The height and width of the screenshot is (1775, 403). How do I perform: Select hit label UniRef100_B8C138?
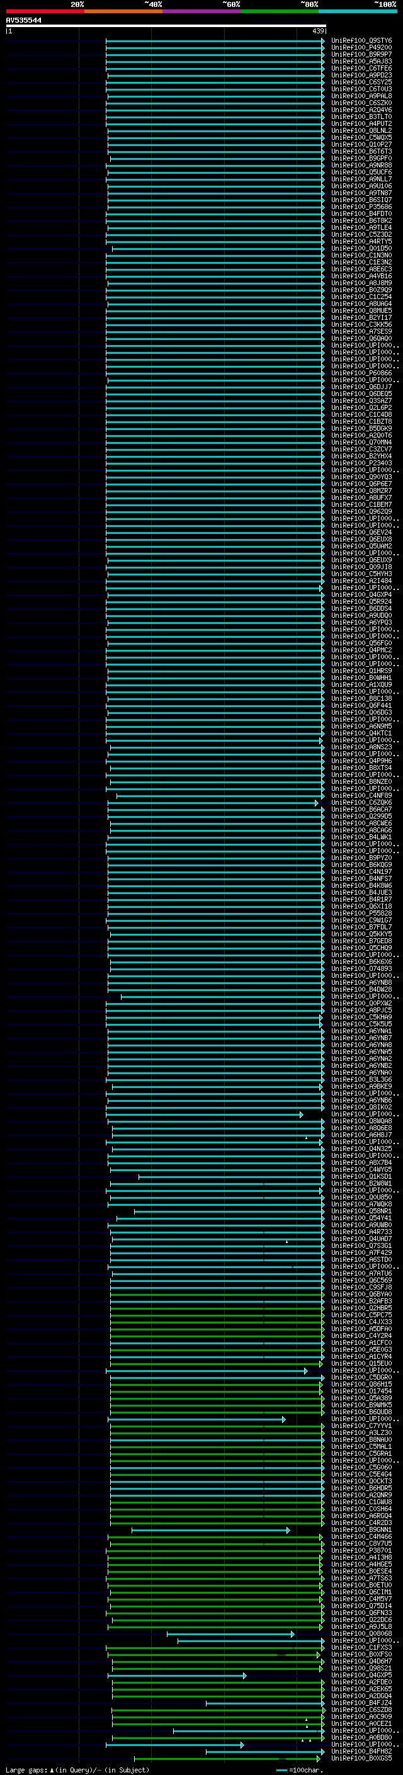(x=361, y=699)
